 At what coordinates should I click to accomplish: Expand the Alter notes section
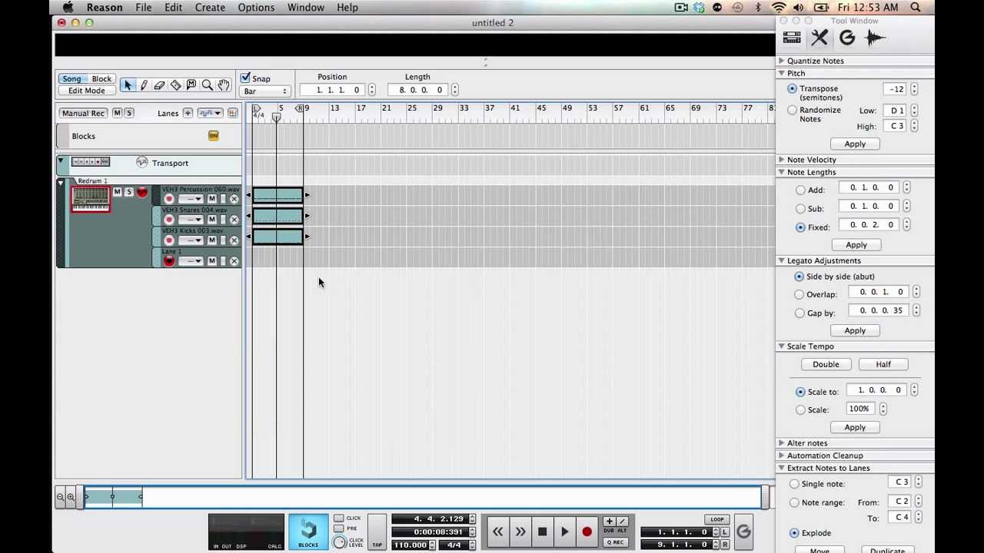(781, 443)
